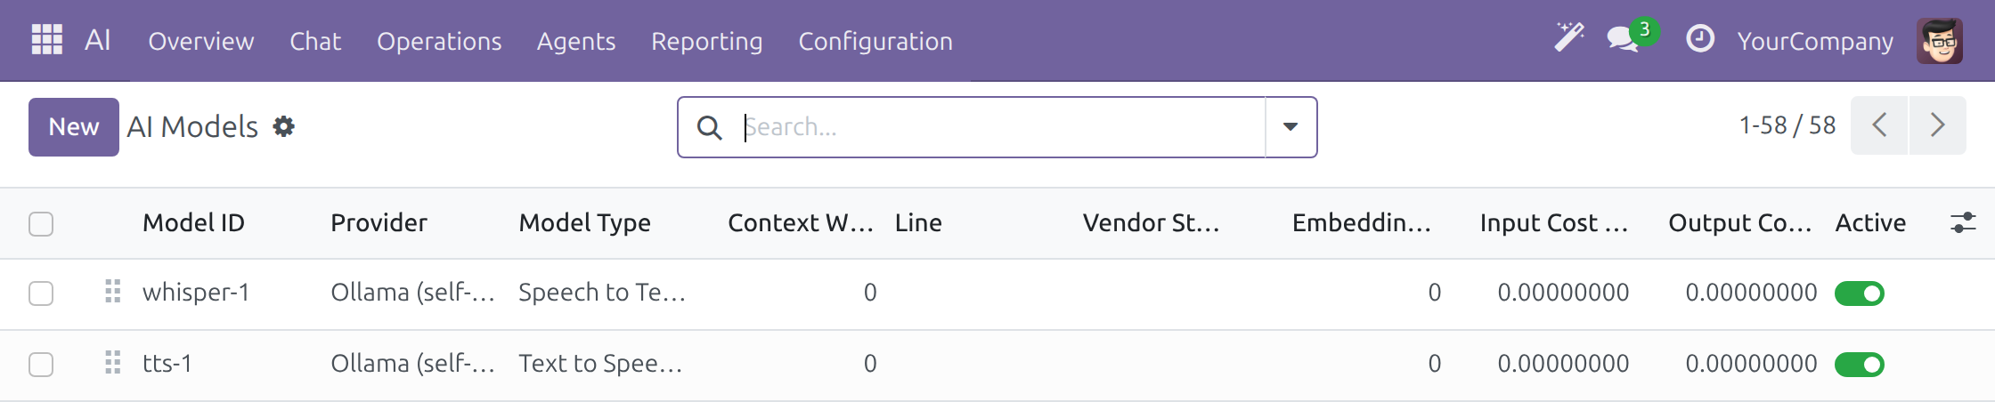Toggle Active switch for tts-1
The width and height of the screenshot is (1995, 402).
coord(1860,365)
